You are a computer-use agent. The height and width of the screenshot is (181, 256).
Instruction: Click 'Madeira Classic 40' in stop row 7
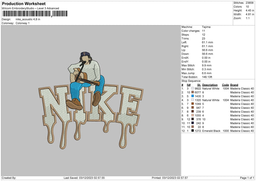(242, 111)
